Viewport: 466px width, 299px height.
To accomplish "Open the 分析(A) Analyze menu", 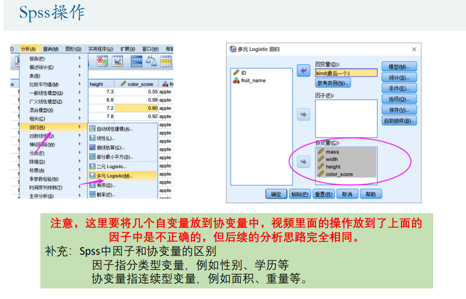I will 28,49.
